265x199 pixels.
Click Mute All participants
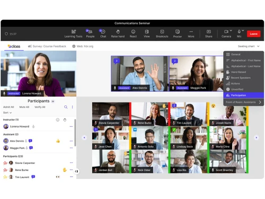[x=24, y=107]
